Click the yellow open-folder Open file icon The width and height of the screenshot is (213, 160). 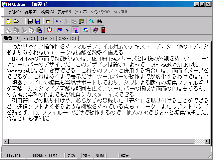(x=16, y=21)
